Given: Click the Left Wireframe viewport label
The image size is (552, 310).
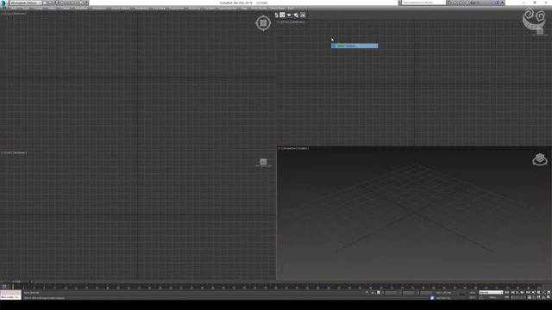Looking at the screenshot, I should coord(14,152).
